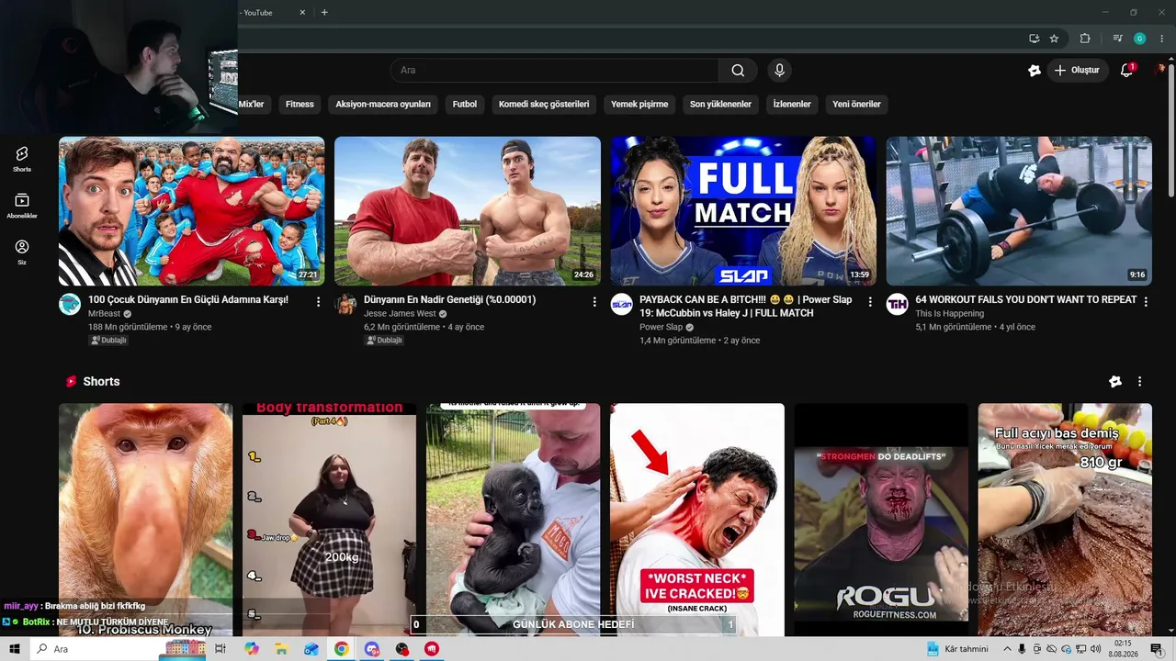
Task: Open the Jesse James West channel link
Action: [400, 314]
